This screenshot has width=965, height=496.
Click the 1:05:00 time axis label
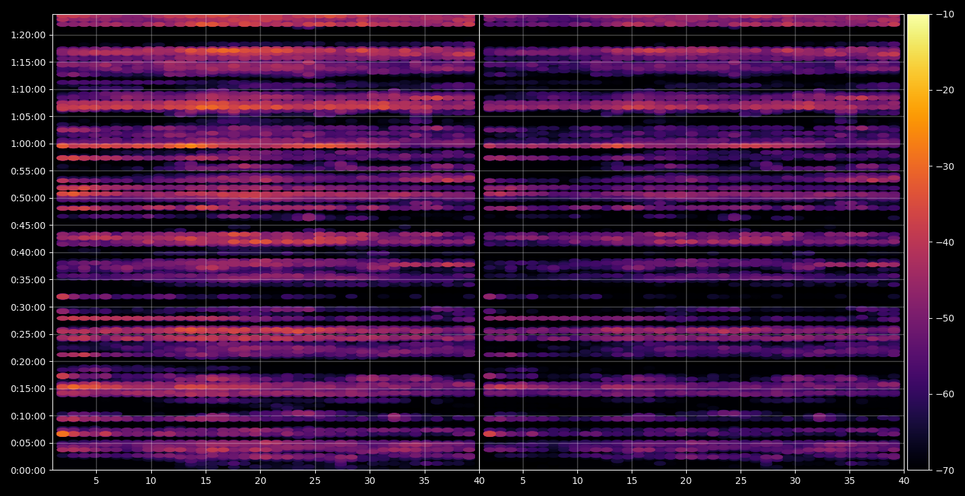point(28,117)
